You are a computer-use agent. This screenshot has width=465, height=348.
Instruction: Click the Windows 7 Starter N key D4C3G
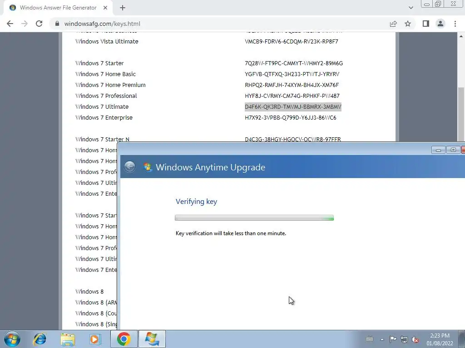click(293, 139)
